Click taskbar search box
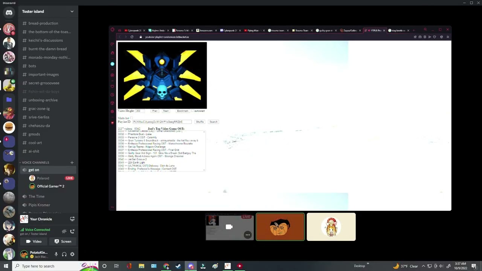The height and width of the screenshot is (271, 482). [x=55, y=266]
